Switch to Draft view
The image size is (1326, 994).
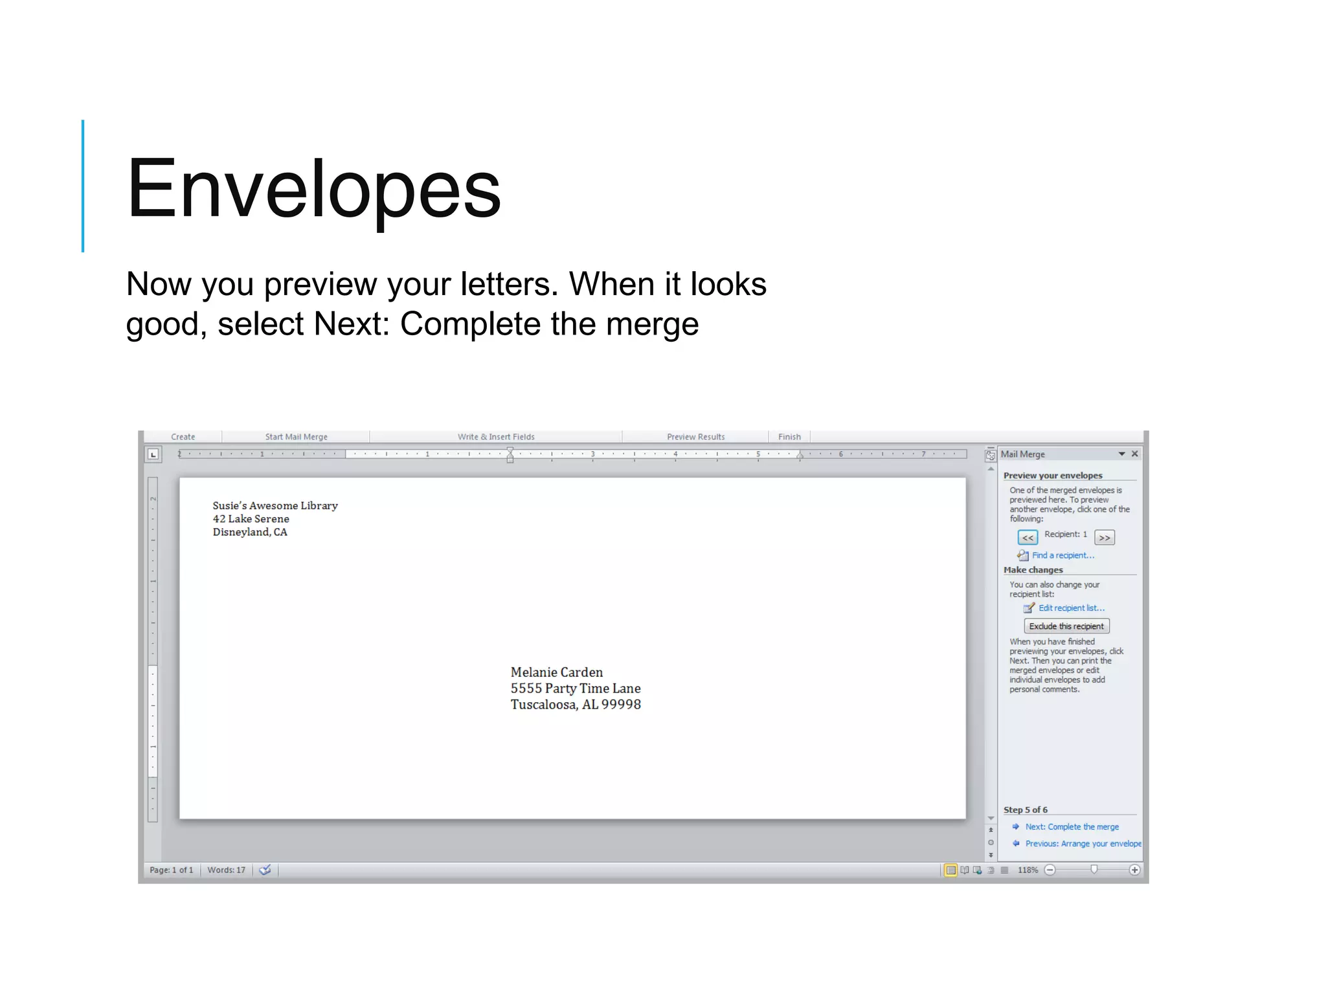(x=1004, y=870)
